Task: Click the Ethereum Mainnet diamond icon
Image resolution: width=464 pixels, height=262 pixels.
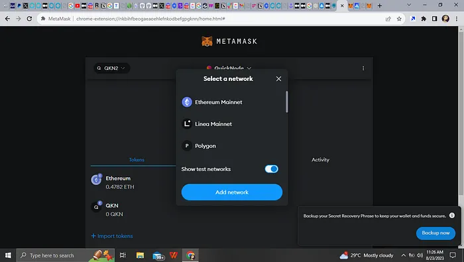Action: (187, 102)
